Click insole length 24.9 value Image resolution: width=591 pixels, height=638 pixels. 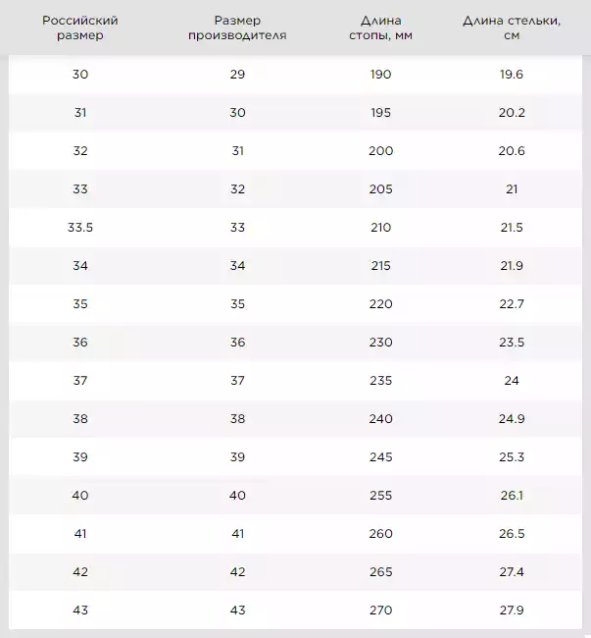point(512,419)
